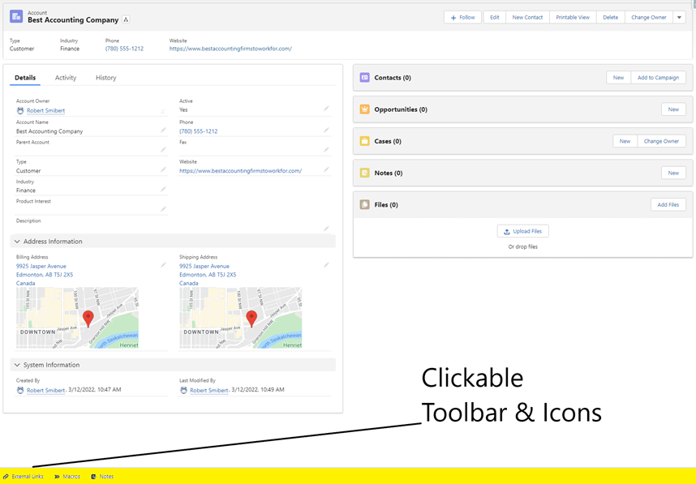Open the Robert Smibert account owner link

click(45, 110)
